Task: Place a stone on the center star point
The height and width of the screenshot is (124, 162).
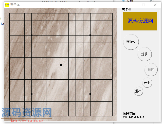Action: tap(61, 65)
